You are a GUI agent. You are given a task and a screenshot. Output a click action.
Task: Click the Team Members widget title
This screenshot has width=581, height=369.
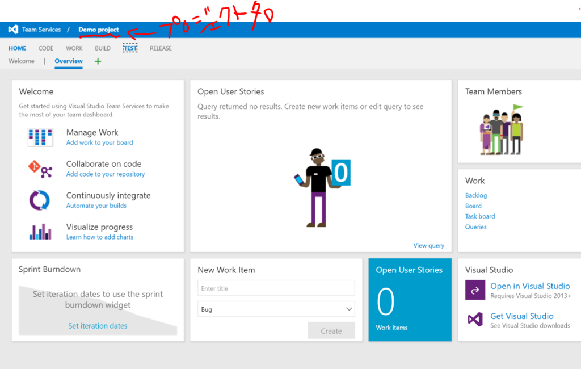(x=493, y=91)
